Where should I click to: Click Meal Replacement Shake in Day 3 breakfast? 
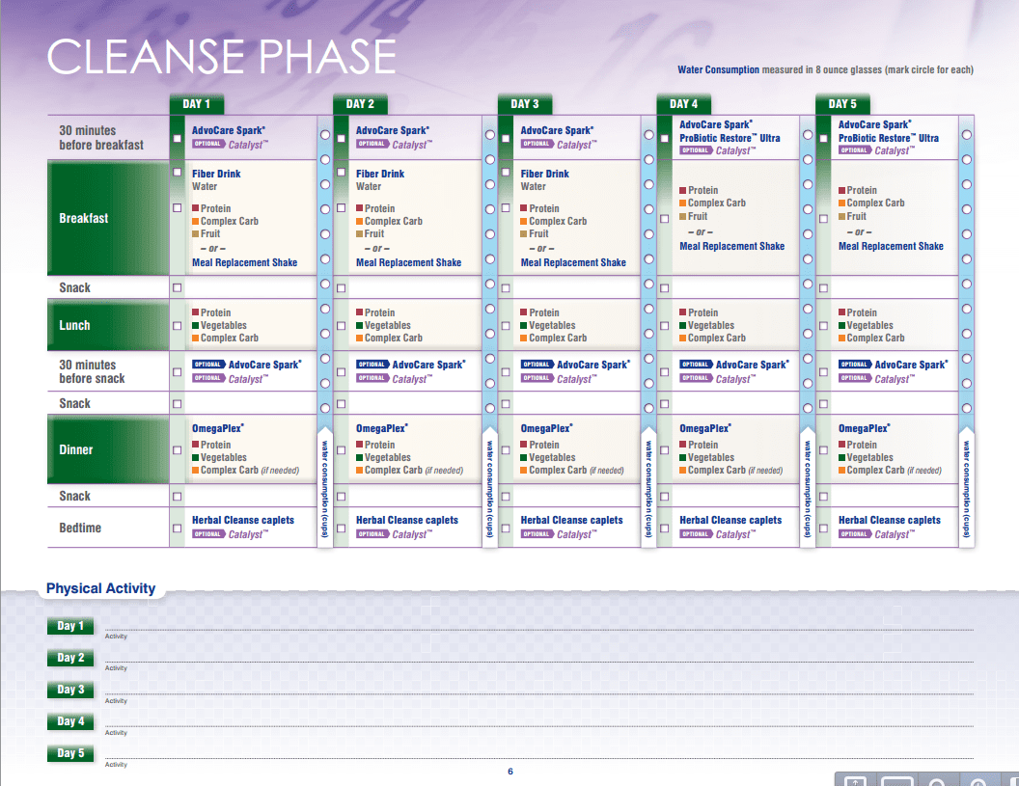click(x=573, y=262)
